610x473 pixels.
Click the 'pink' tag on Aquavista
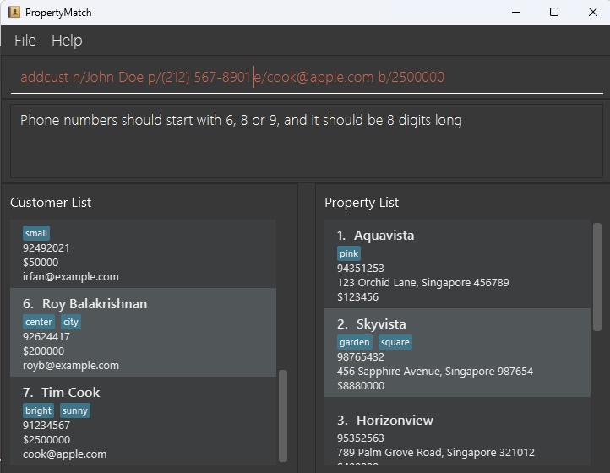[x=349, y=253]
